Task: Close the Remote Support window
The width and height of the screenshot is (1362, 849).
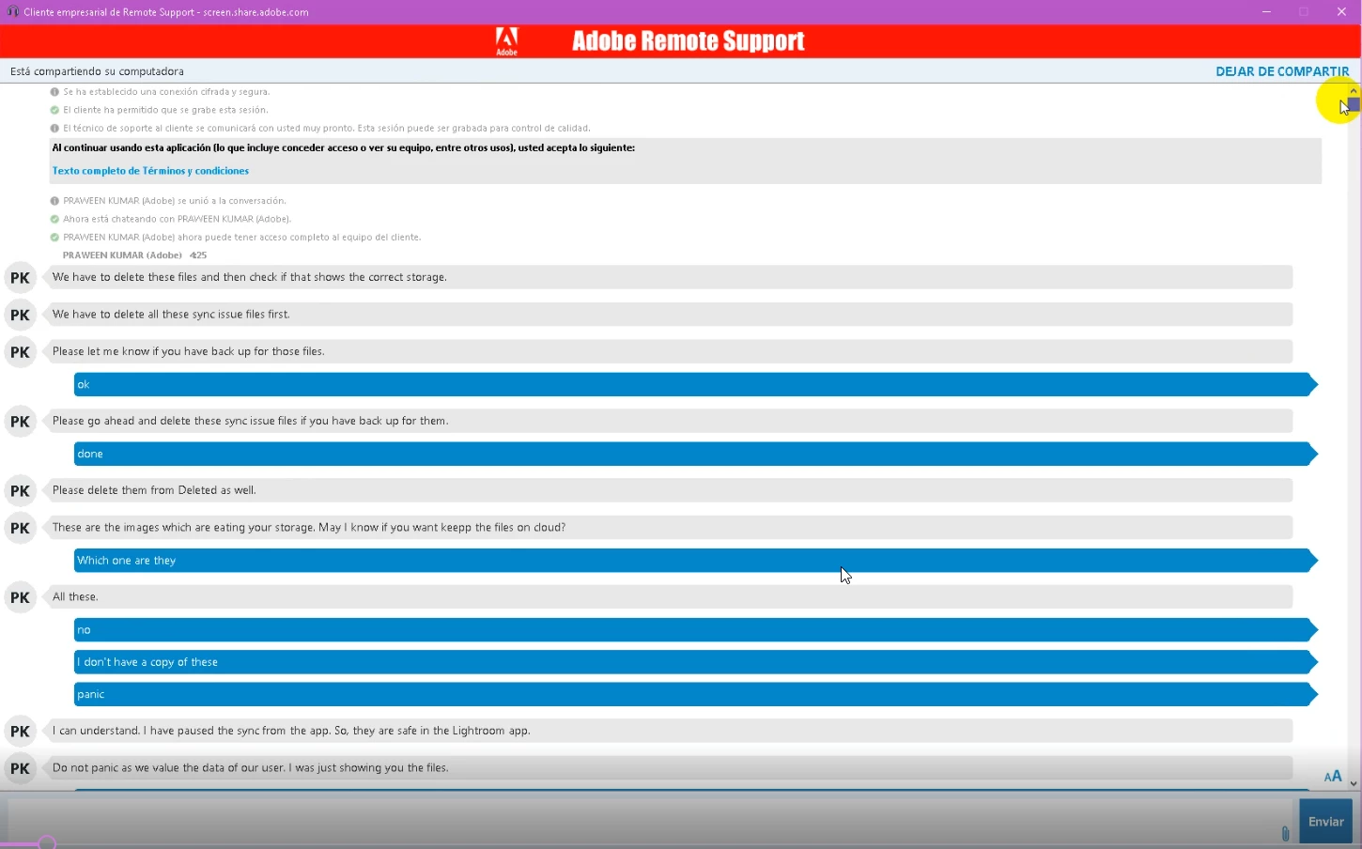Action: coord(1341,12)
